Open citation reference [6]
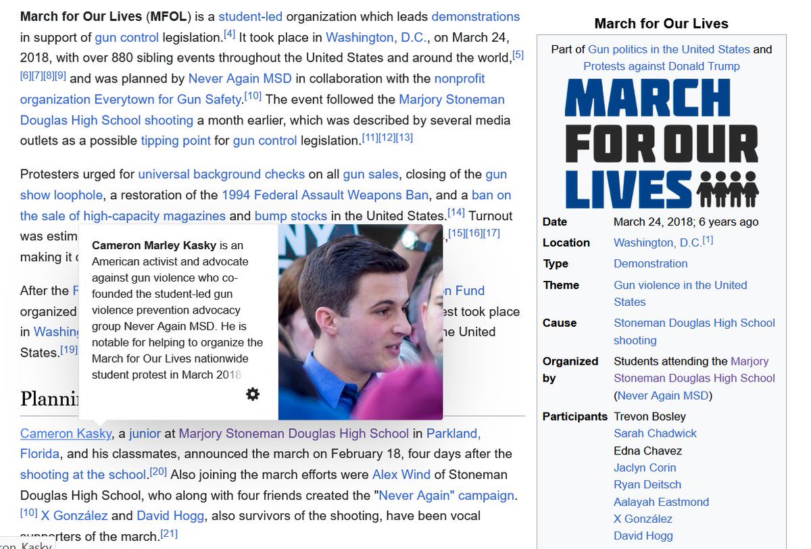This screenshot has width=811, height=549. click(26, 75)
